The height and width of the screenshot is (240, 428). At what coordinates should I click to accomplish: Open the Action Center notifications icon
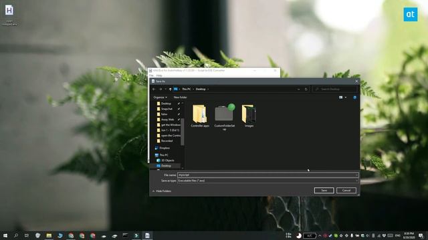pos(421,235)
